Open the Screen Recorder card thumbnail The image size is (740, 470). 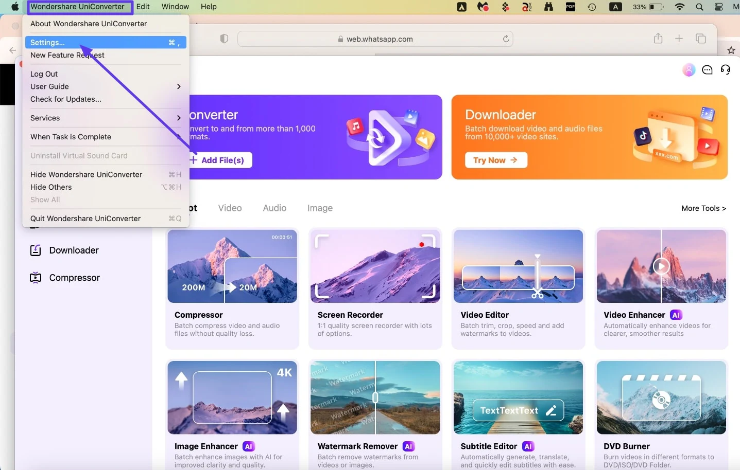pyautogui.click(x=375, y=266)
